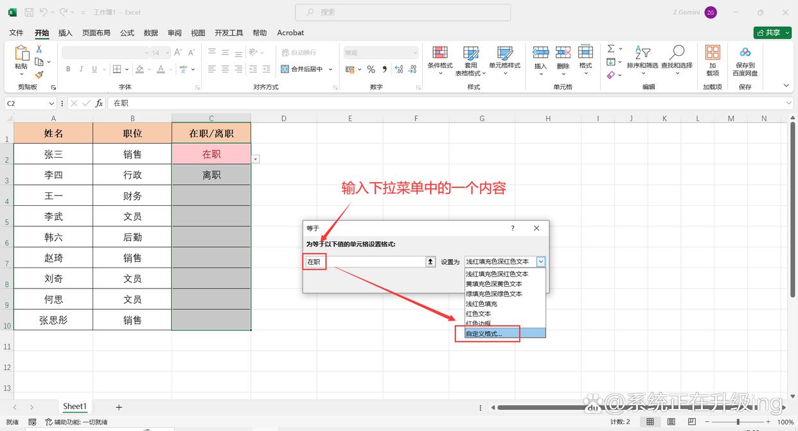
Task: Click the Undo arrow icon
Action: [44, 12]
